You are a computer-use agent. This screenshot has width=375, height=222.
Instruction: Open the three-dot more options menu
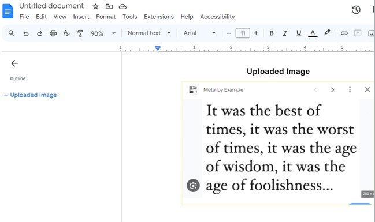pos(350,89)
